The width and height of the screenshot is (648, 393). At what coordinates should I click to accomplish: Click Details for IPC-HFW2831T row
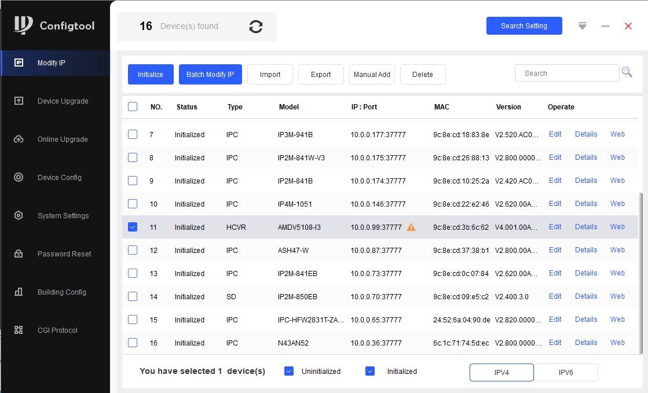click(x=586, y=319)
